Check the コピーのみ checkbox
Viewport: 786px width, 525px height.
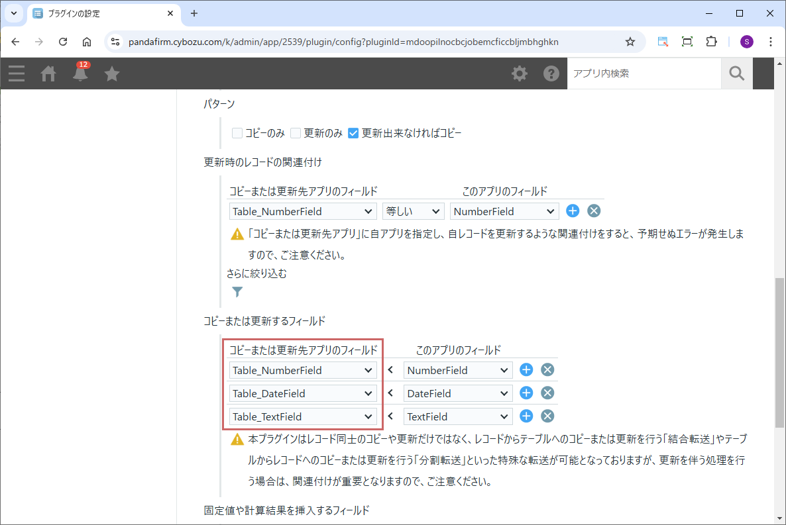pos(237,133)
